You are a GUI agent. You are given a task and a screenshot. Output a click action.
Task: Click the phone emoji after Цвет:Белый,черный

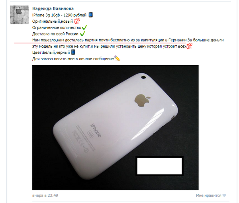pyautogui.click(x=73, y=52)
